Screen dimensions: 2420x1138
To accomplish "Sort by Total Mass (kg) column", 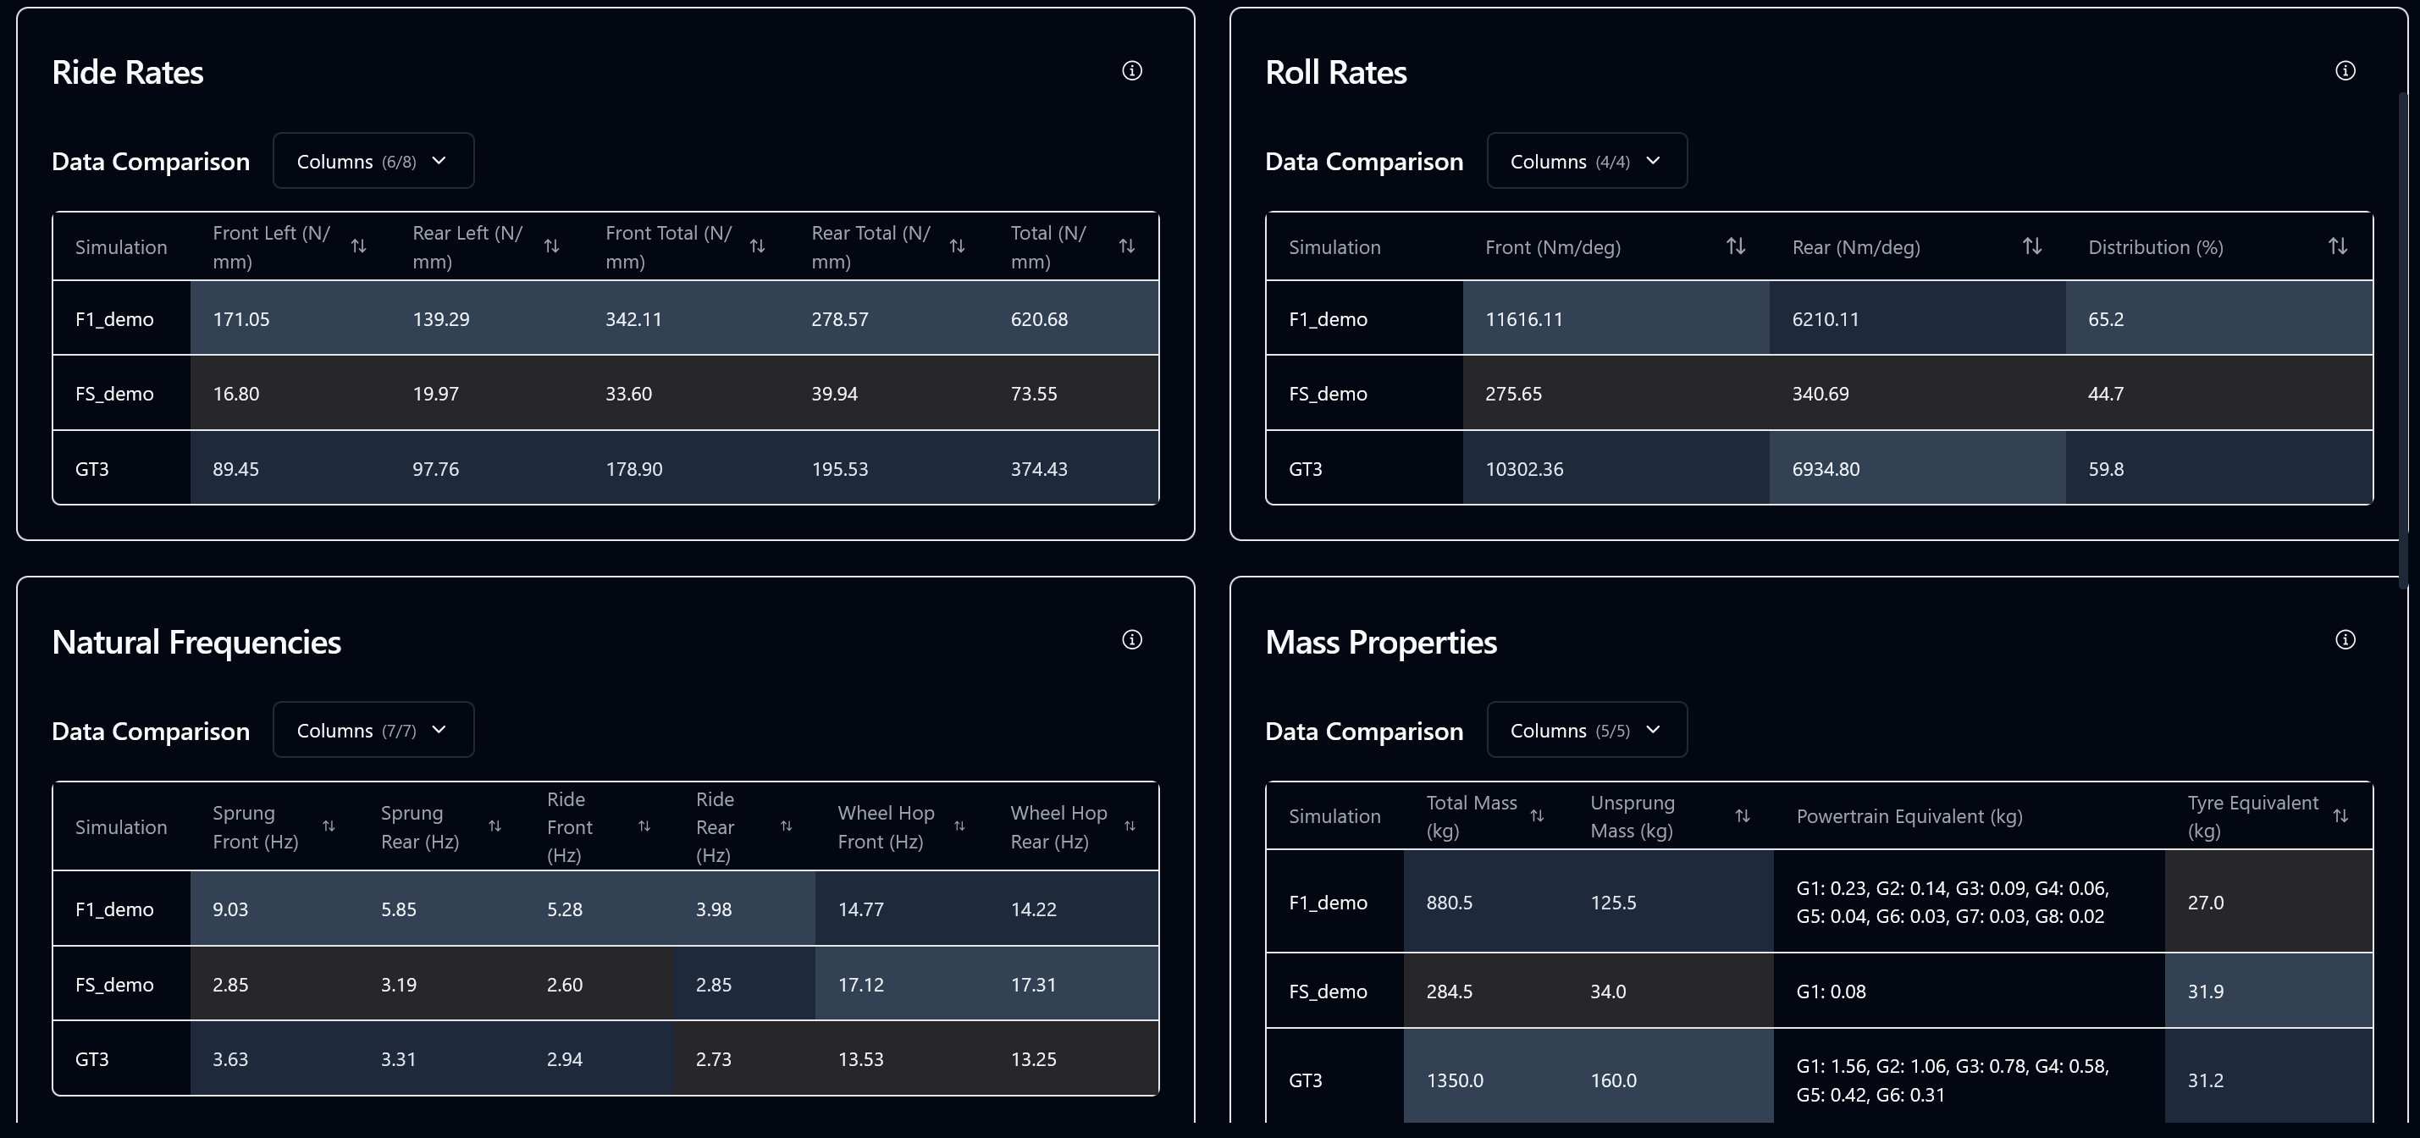I will coord(1537,815).
